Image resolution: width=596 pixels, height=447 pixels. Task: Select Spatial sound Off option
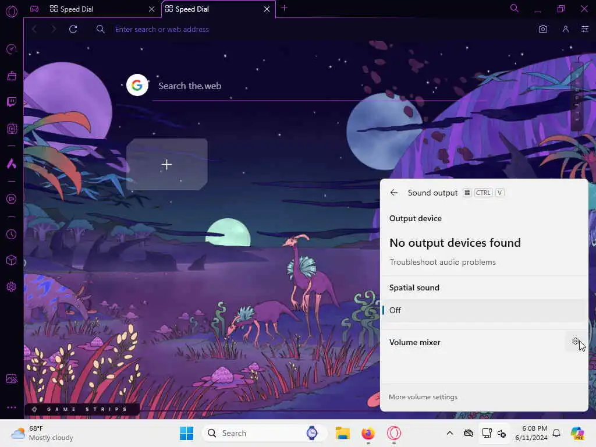point(484,310)
